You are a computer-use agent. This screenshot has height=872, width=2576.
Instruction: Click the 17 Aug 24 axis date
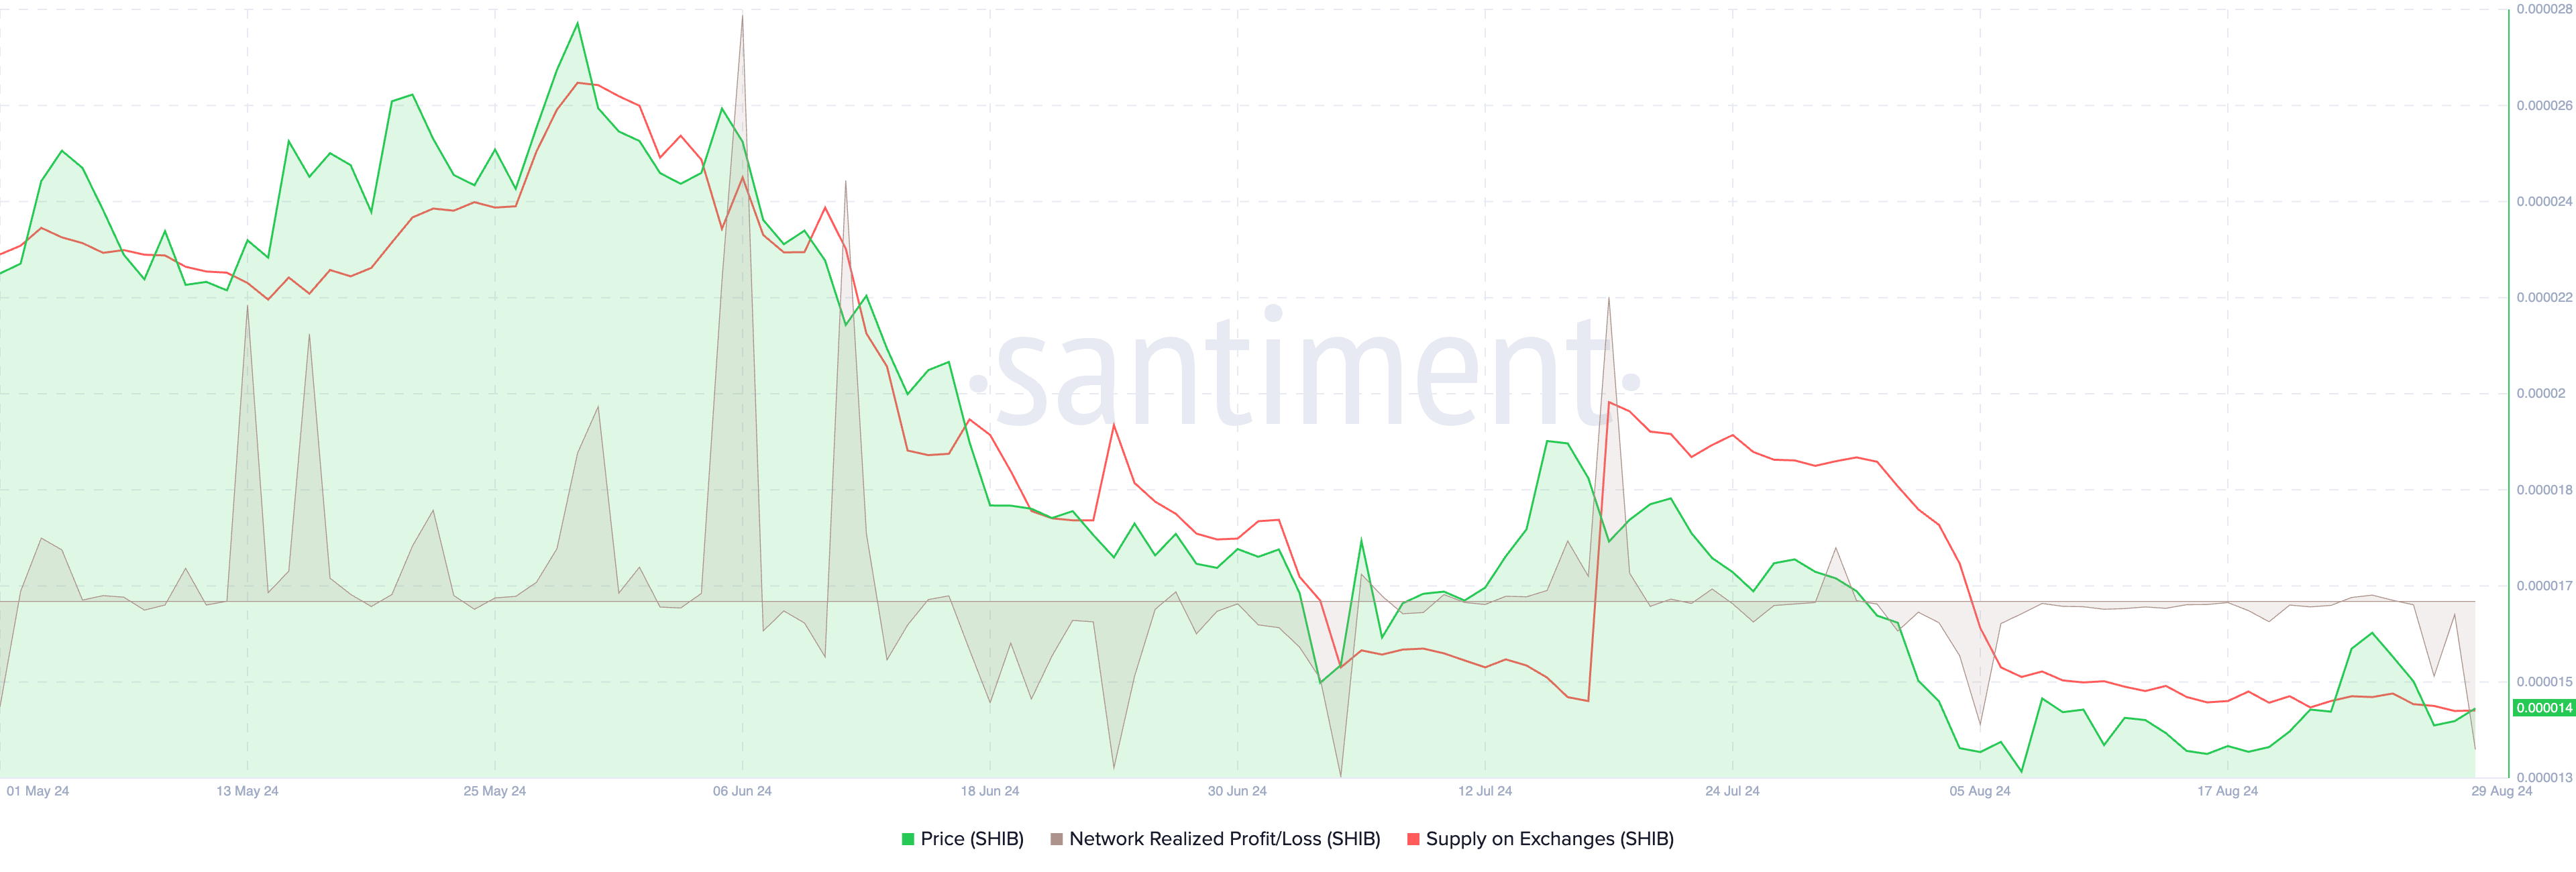click(2227, 791)
